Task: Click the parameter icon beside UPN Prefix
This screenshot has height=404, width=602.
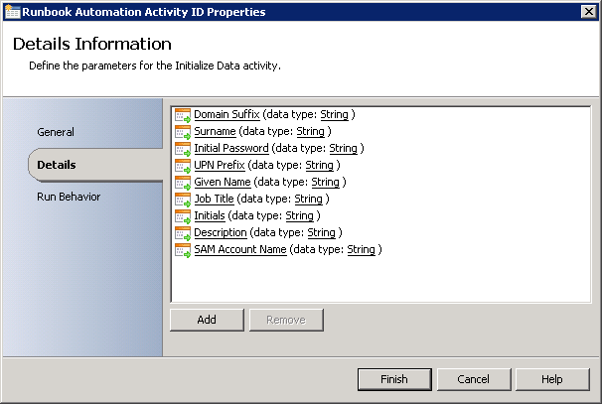Action: [x=182, y=166]
